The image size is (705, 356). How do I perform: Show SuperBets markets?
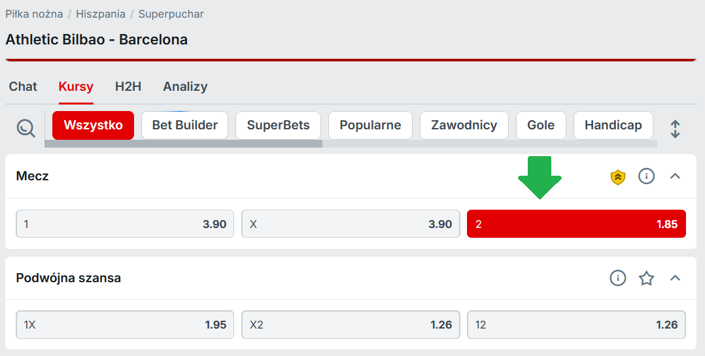pyautogui.click(x=278, y=125)
